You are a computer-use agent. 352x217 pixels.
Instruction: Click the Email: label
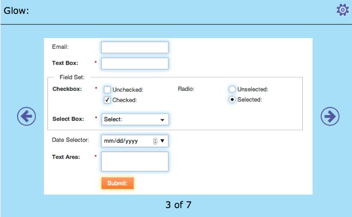click(x=60, y=47)
